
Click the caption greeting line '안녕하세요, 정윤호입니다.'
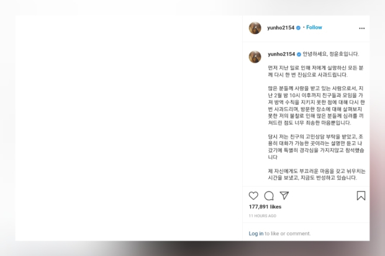tap(331, 54)
